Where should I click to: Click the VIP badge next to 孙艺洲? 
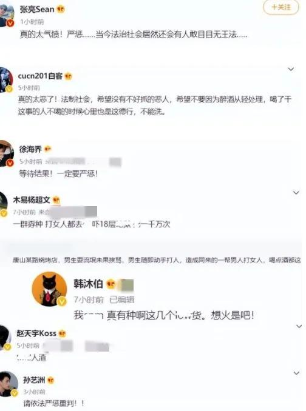(x=50, y=380)
